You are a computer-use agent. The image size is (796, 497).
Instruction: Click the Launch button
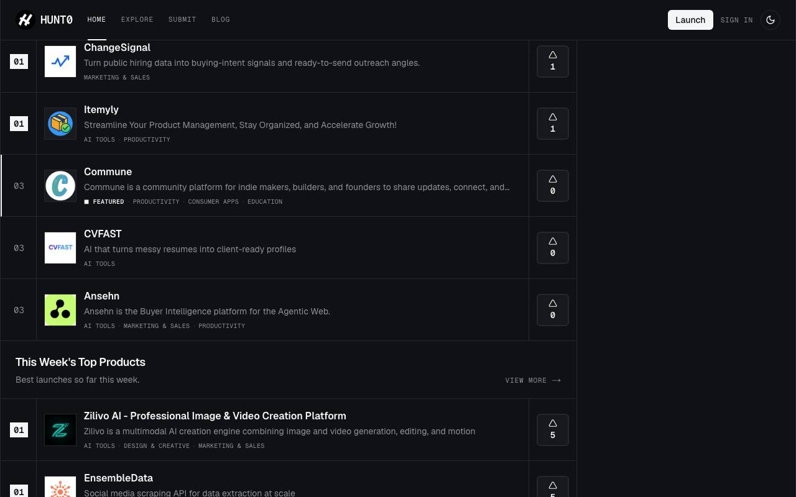click(x=690, y=20)
